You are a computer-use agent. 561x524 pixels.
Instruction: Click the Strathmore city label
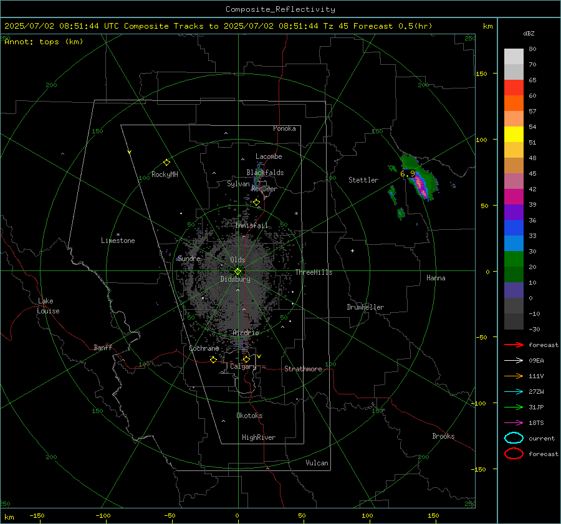(x=303, y=369)
